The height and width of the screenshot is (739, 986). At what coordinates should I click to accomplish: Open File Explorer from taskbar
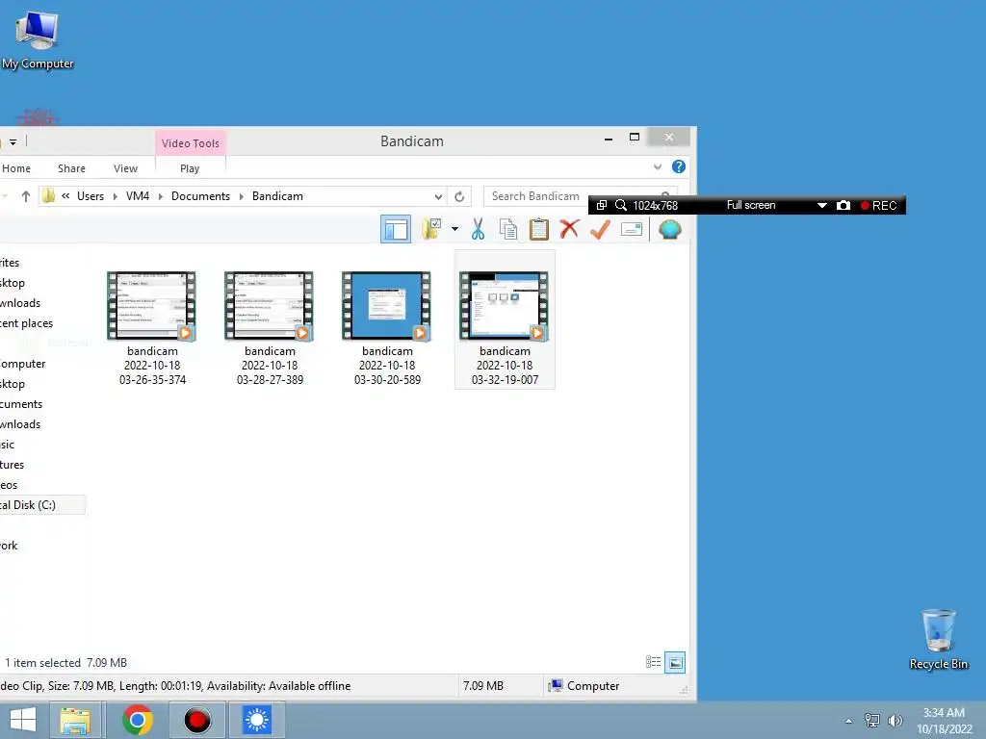(x=75, y=720)
